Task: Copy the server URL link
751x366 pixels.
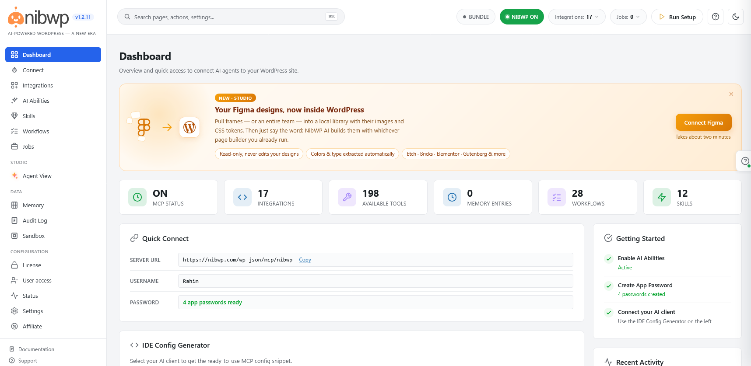Action: [x=305, y=260]
